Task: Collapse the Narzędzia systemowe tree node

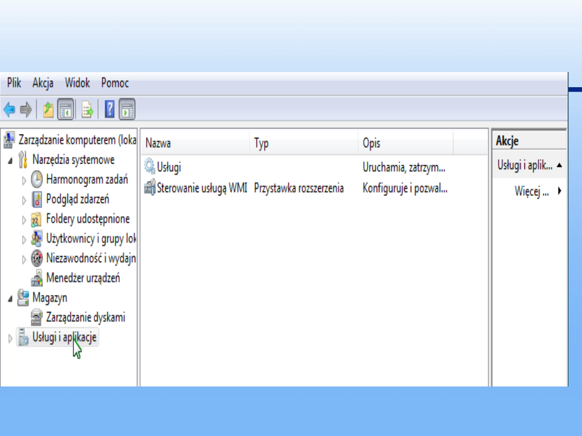Action: [10, 160]
